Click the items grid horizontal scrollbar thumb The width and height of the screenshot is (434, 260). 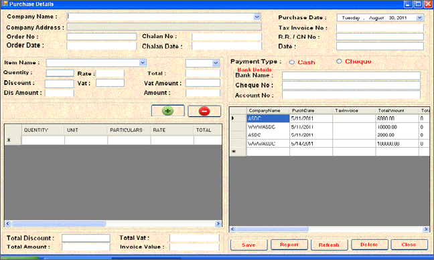58,223
